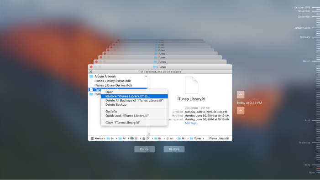Image resolution: width=320 pixels, height=180 pixels.
Task: Jump to Now on timeline
Action: pyautogui.click(x=312, y=172)
